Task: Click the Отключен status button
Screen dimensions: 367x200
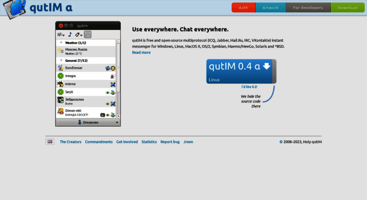Action: click(x=88, y=122)
